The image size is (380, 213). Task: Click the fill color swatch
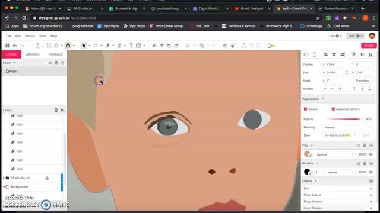[x=308, y=154]
